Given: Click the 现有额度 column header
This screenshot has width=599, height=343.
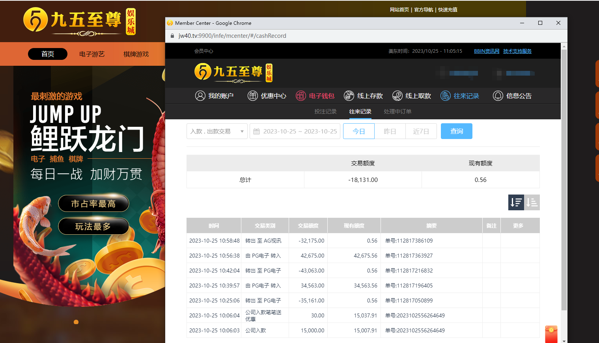Looking at the screenshot, I should coord(354,226).
